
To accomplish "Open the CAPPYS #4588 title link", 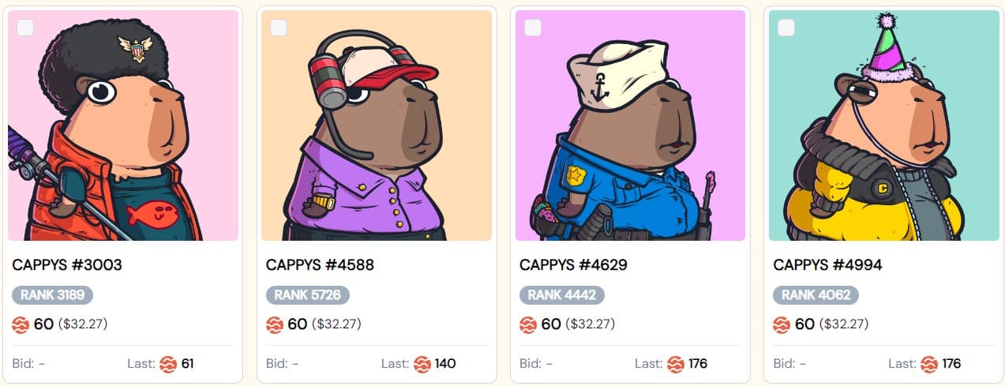I will [x=320, y=265].
